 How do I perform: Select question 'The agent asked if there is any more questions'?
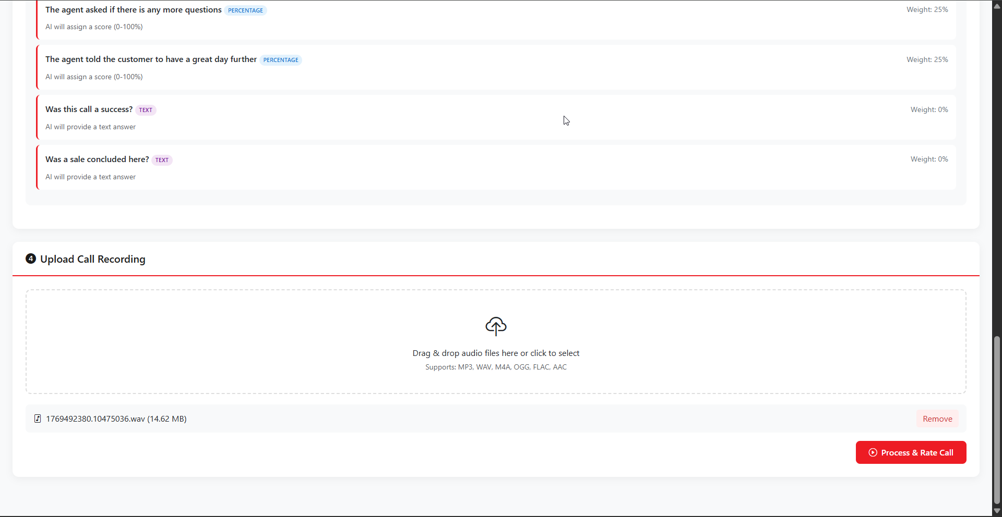[134, 9]
